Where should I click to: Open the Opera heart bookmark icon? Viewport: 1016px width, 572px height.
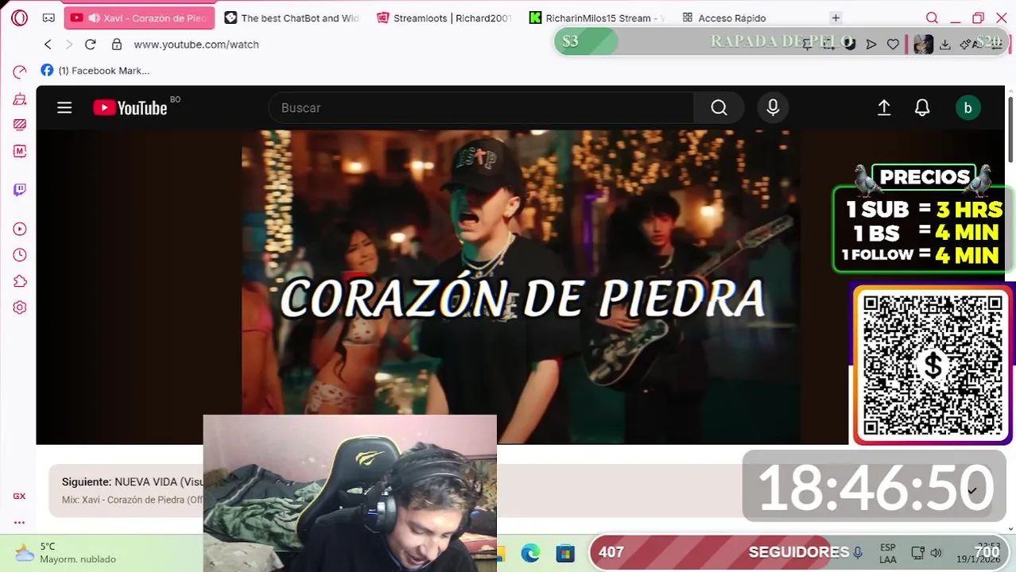tap(893, 44)
